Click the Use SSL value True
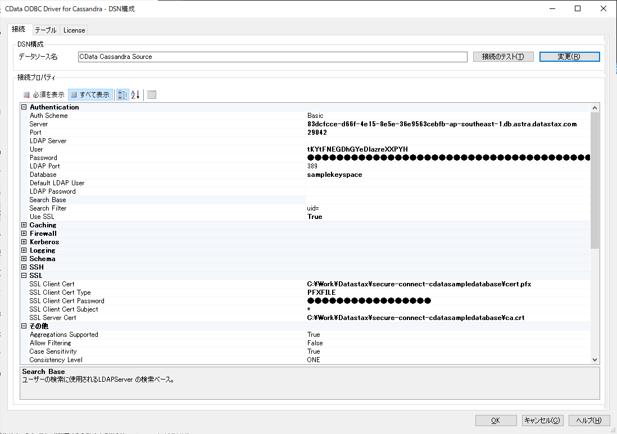Image resolution: width=617 pixels, height=434 pixels. [315, 217]
